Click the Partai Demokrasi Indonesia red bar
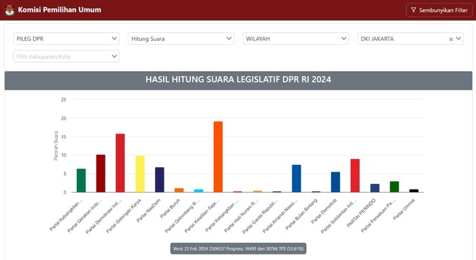476x260 pixels. (120, 163)
